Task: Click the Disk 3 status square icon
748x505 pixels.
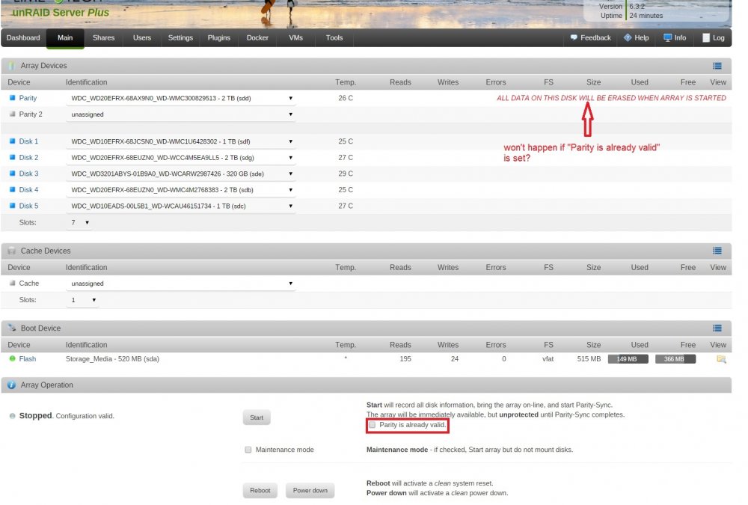Action: 13,174
